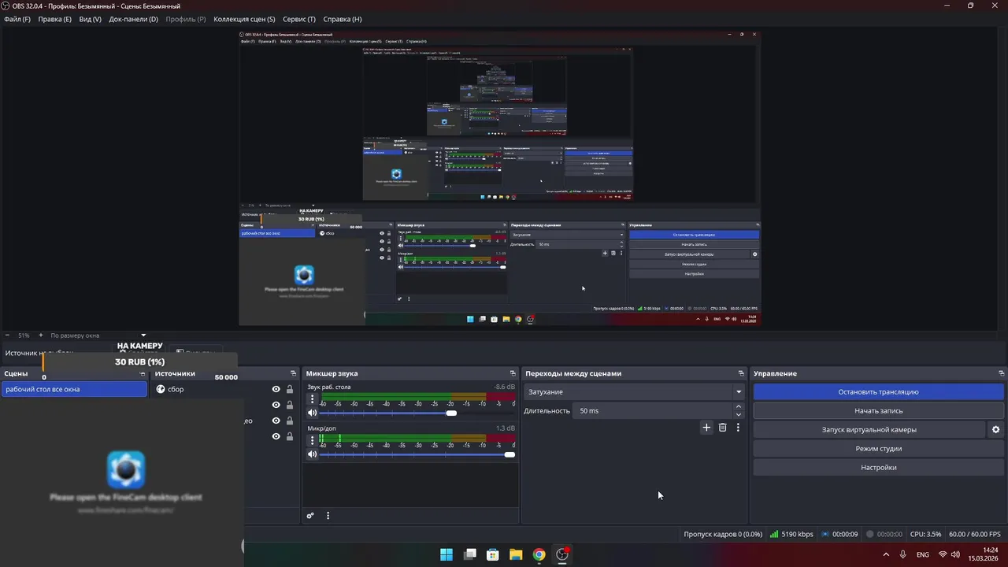Undock the Сцены panel with float icon
This screenshot has height=567, width=1008.
[143, 374]
